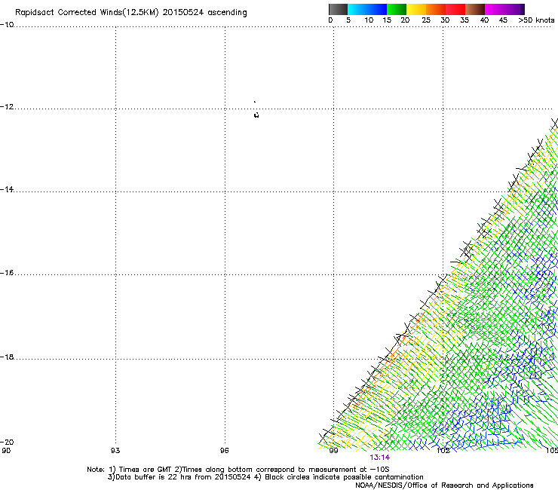Click the magenta 40-45 knots legend swatch
Image resolution: width=558 pixels, height=490 pixels.
[x=495, y=9]
